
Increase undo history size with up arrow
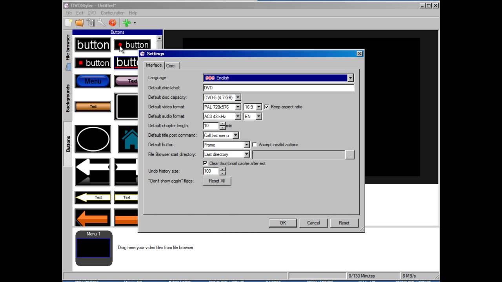[222, 169]
